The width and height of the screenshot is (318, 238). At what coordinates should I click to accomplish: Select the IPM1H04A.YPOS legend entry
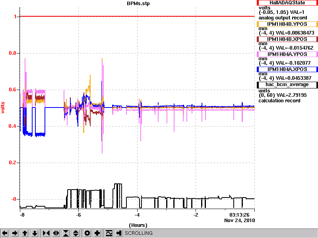coord(287,54)
